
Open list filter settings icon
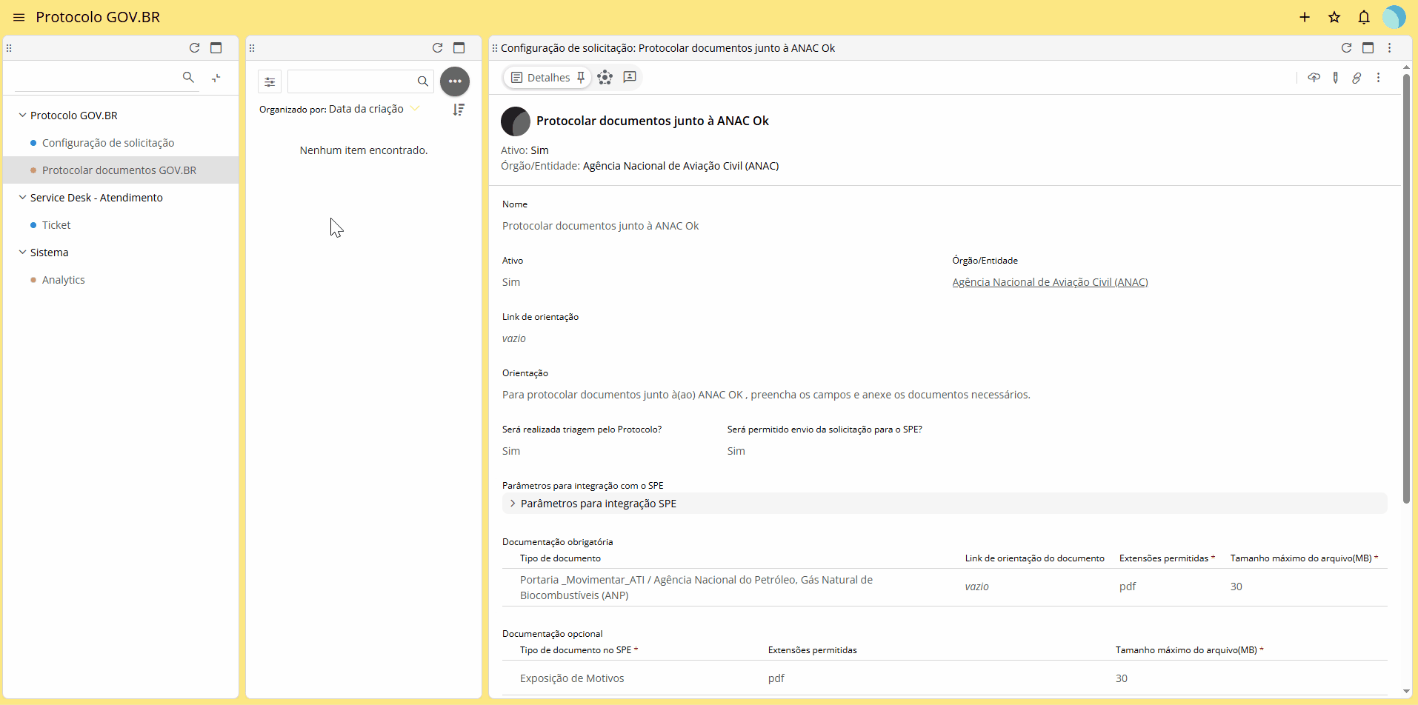click(270, 81)
